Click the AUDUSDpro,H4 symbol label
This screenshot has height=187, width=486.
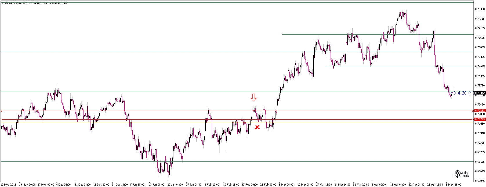point(15,3)
